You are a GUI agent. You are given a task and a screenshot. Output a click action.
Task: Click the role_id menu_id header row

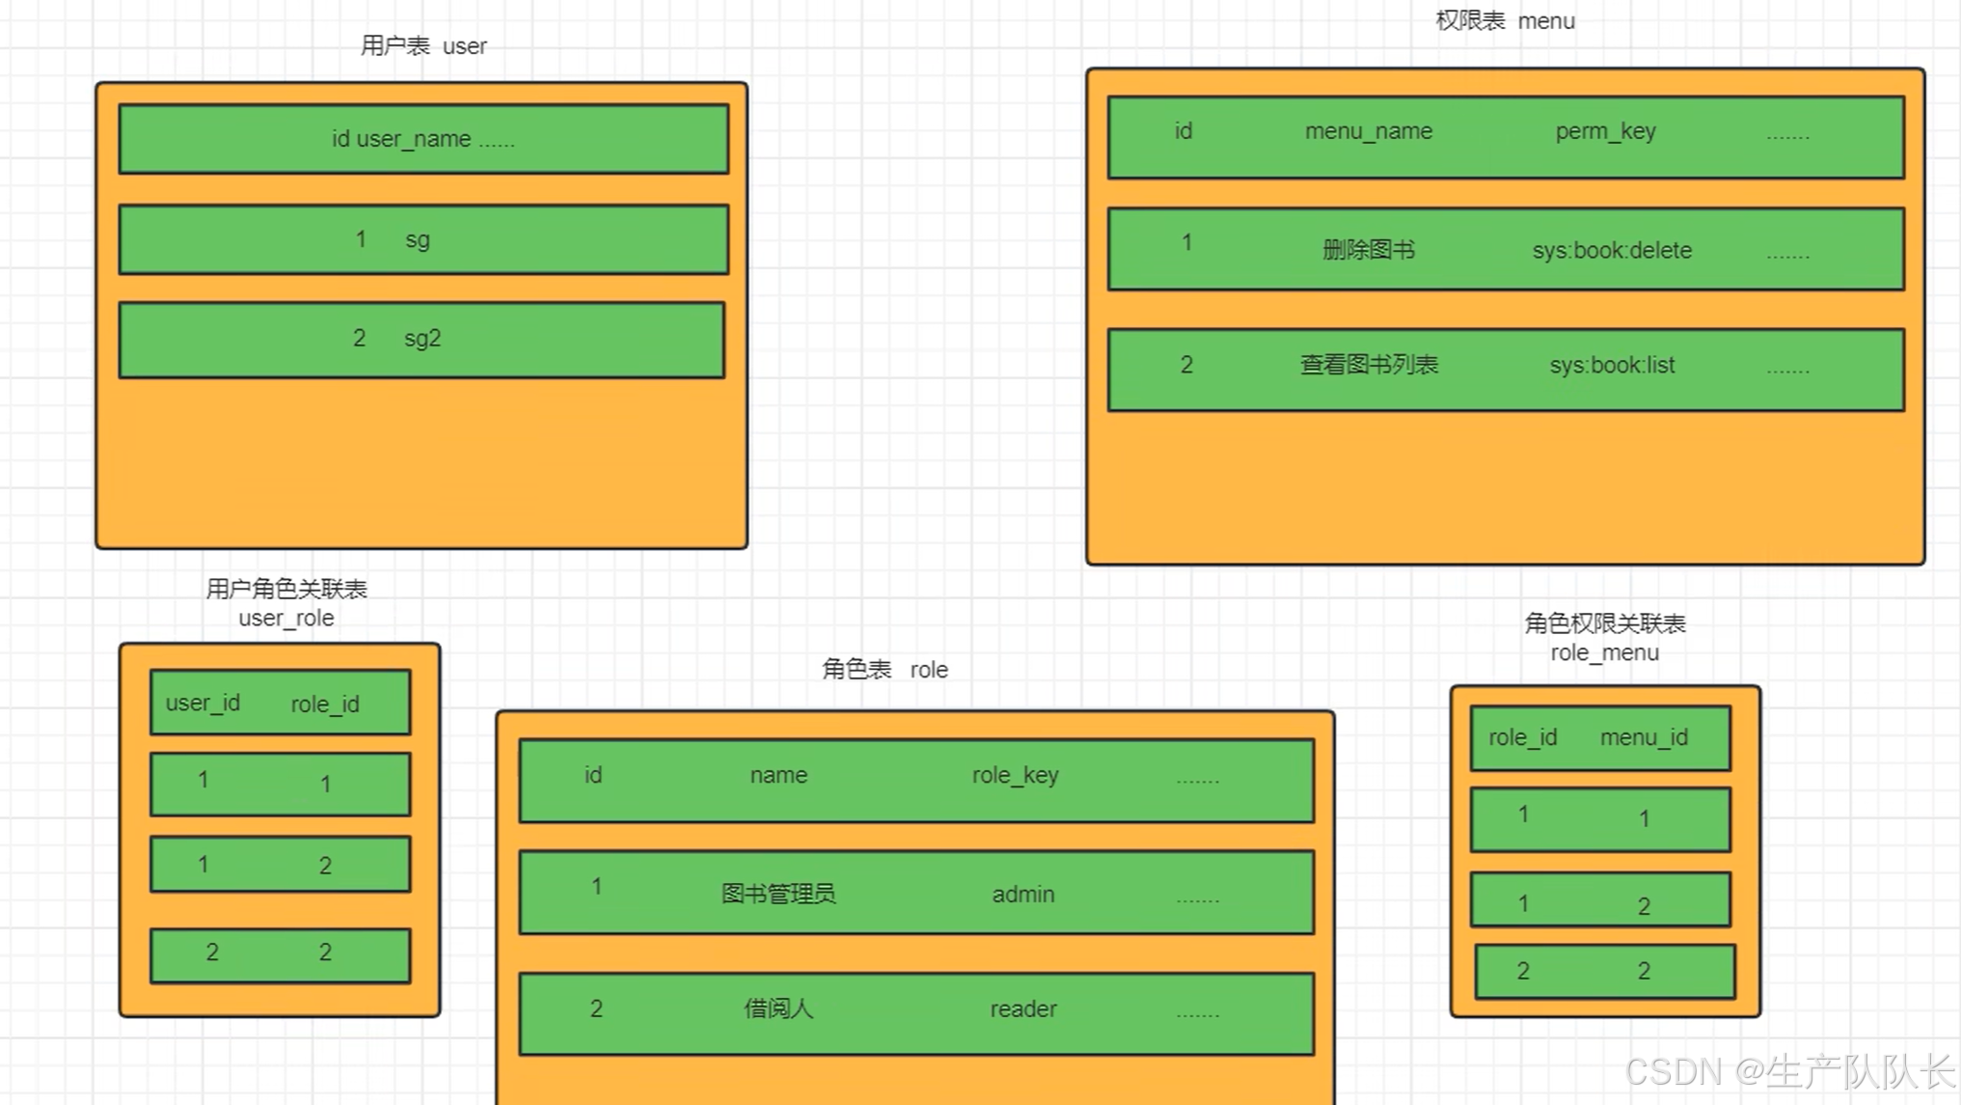(x=1599, y=738)
